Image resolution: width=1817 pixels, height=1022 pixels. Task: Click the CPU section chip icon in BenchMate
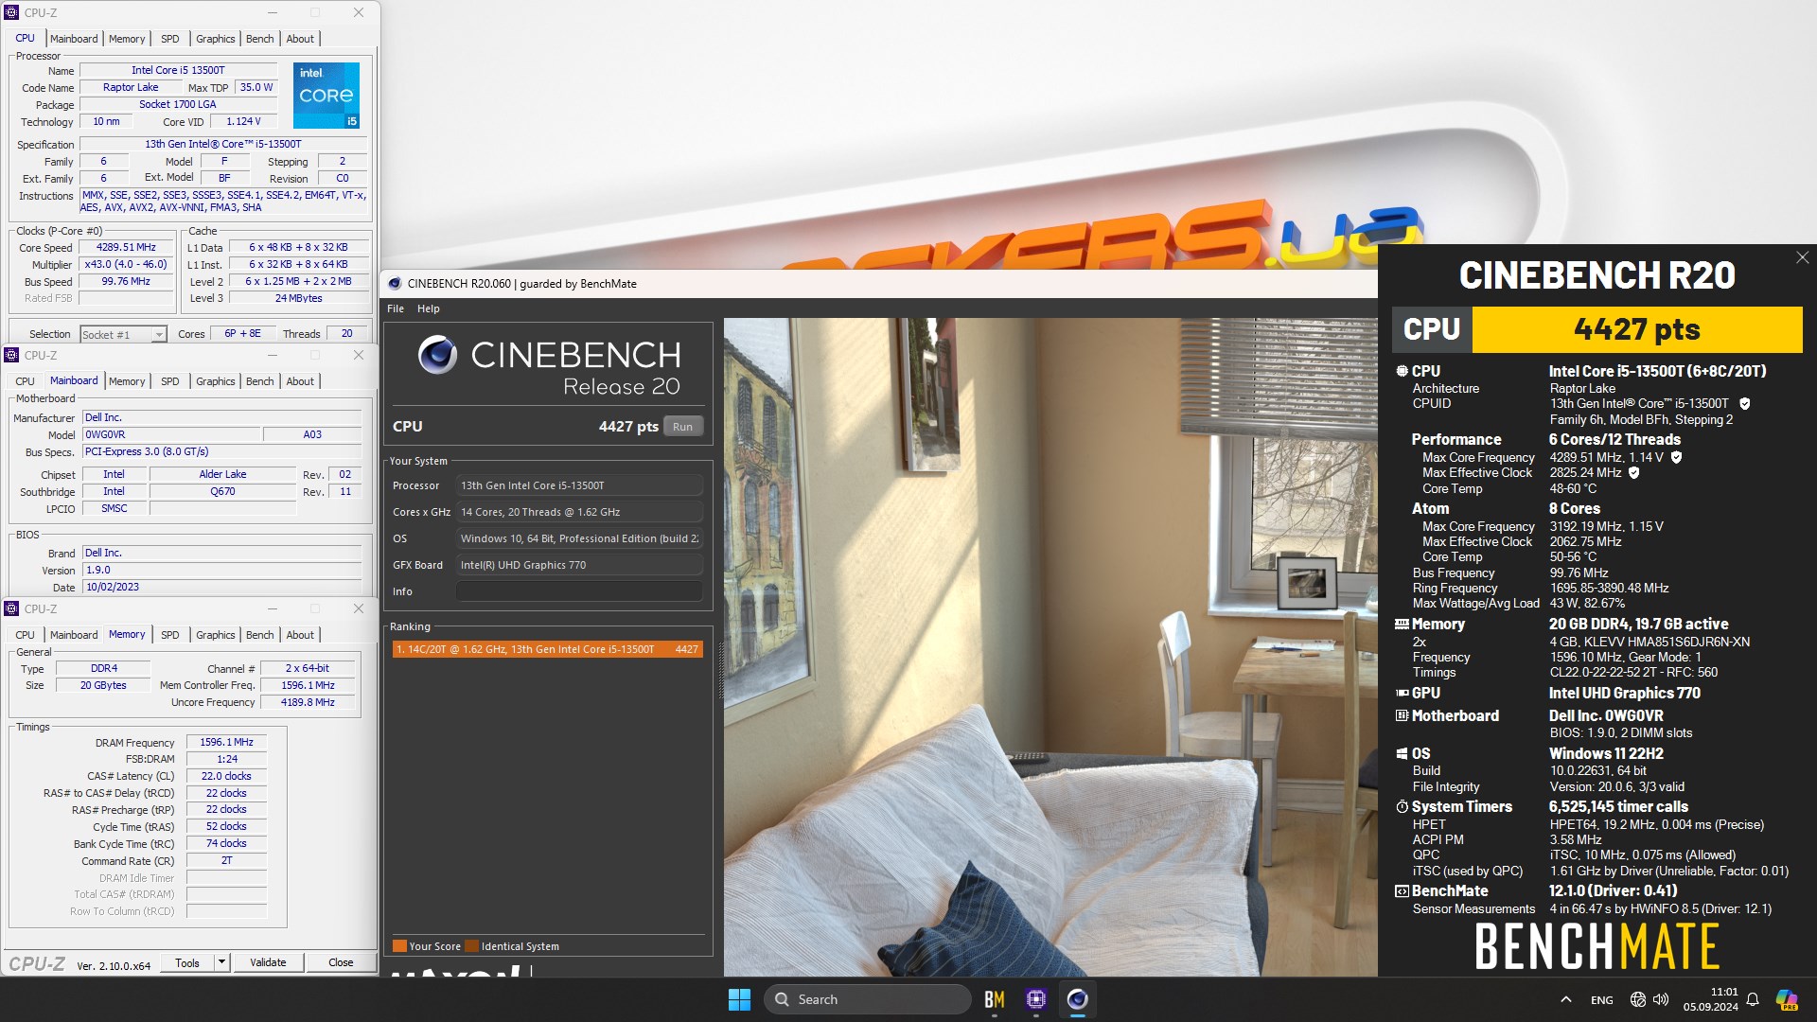[x=1402, y=372]
